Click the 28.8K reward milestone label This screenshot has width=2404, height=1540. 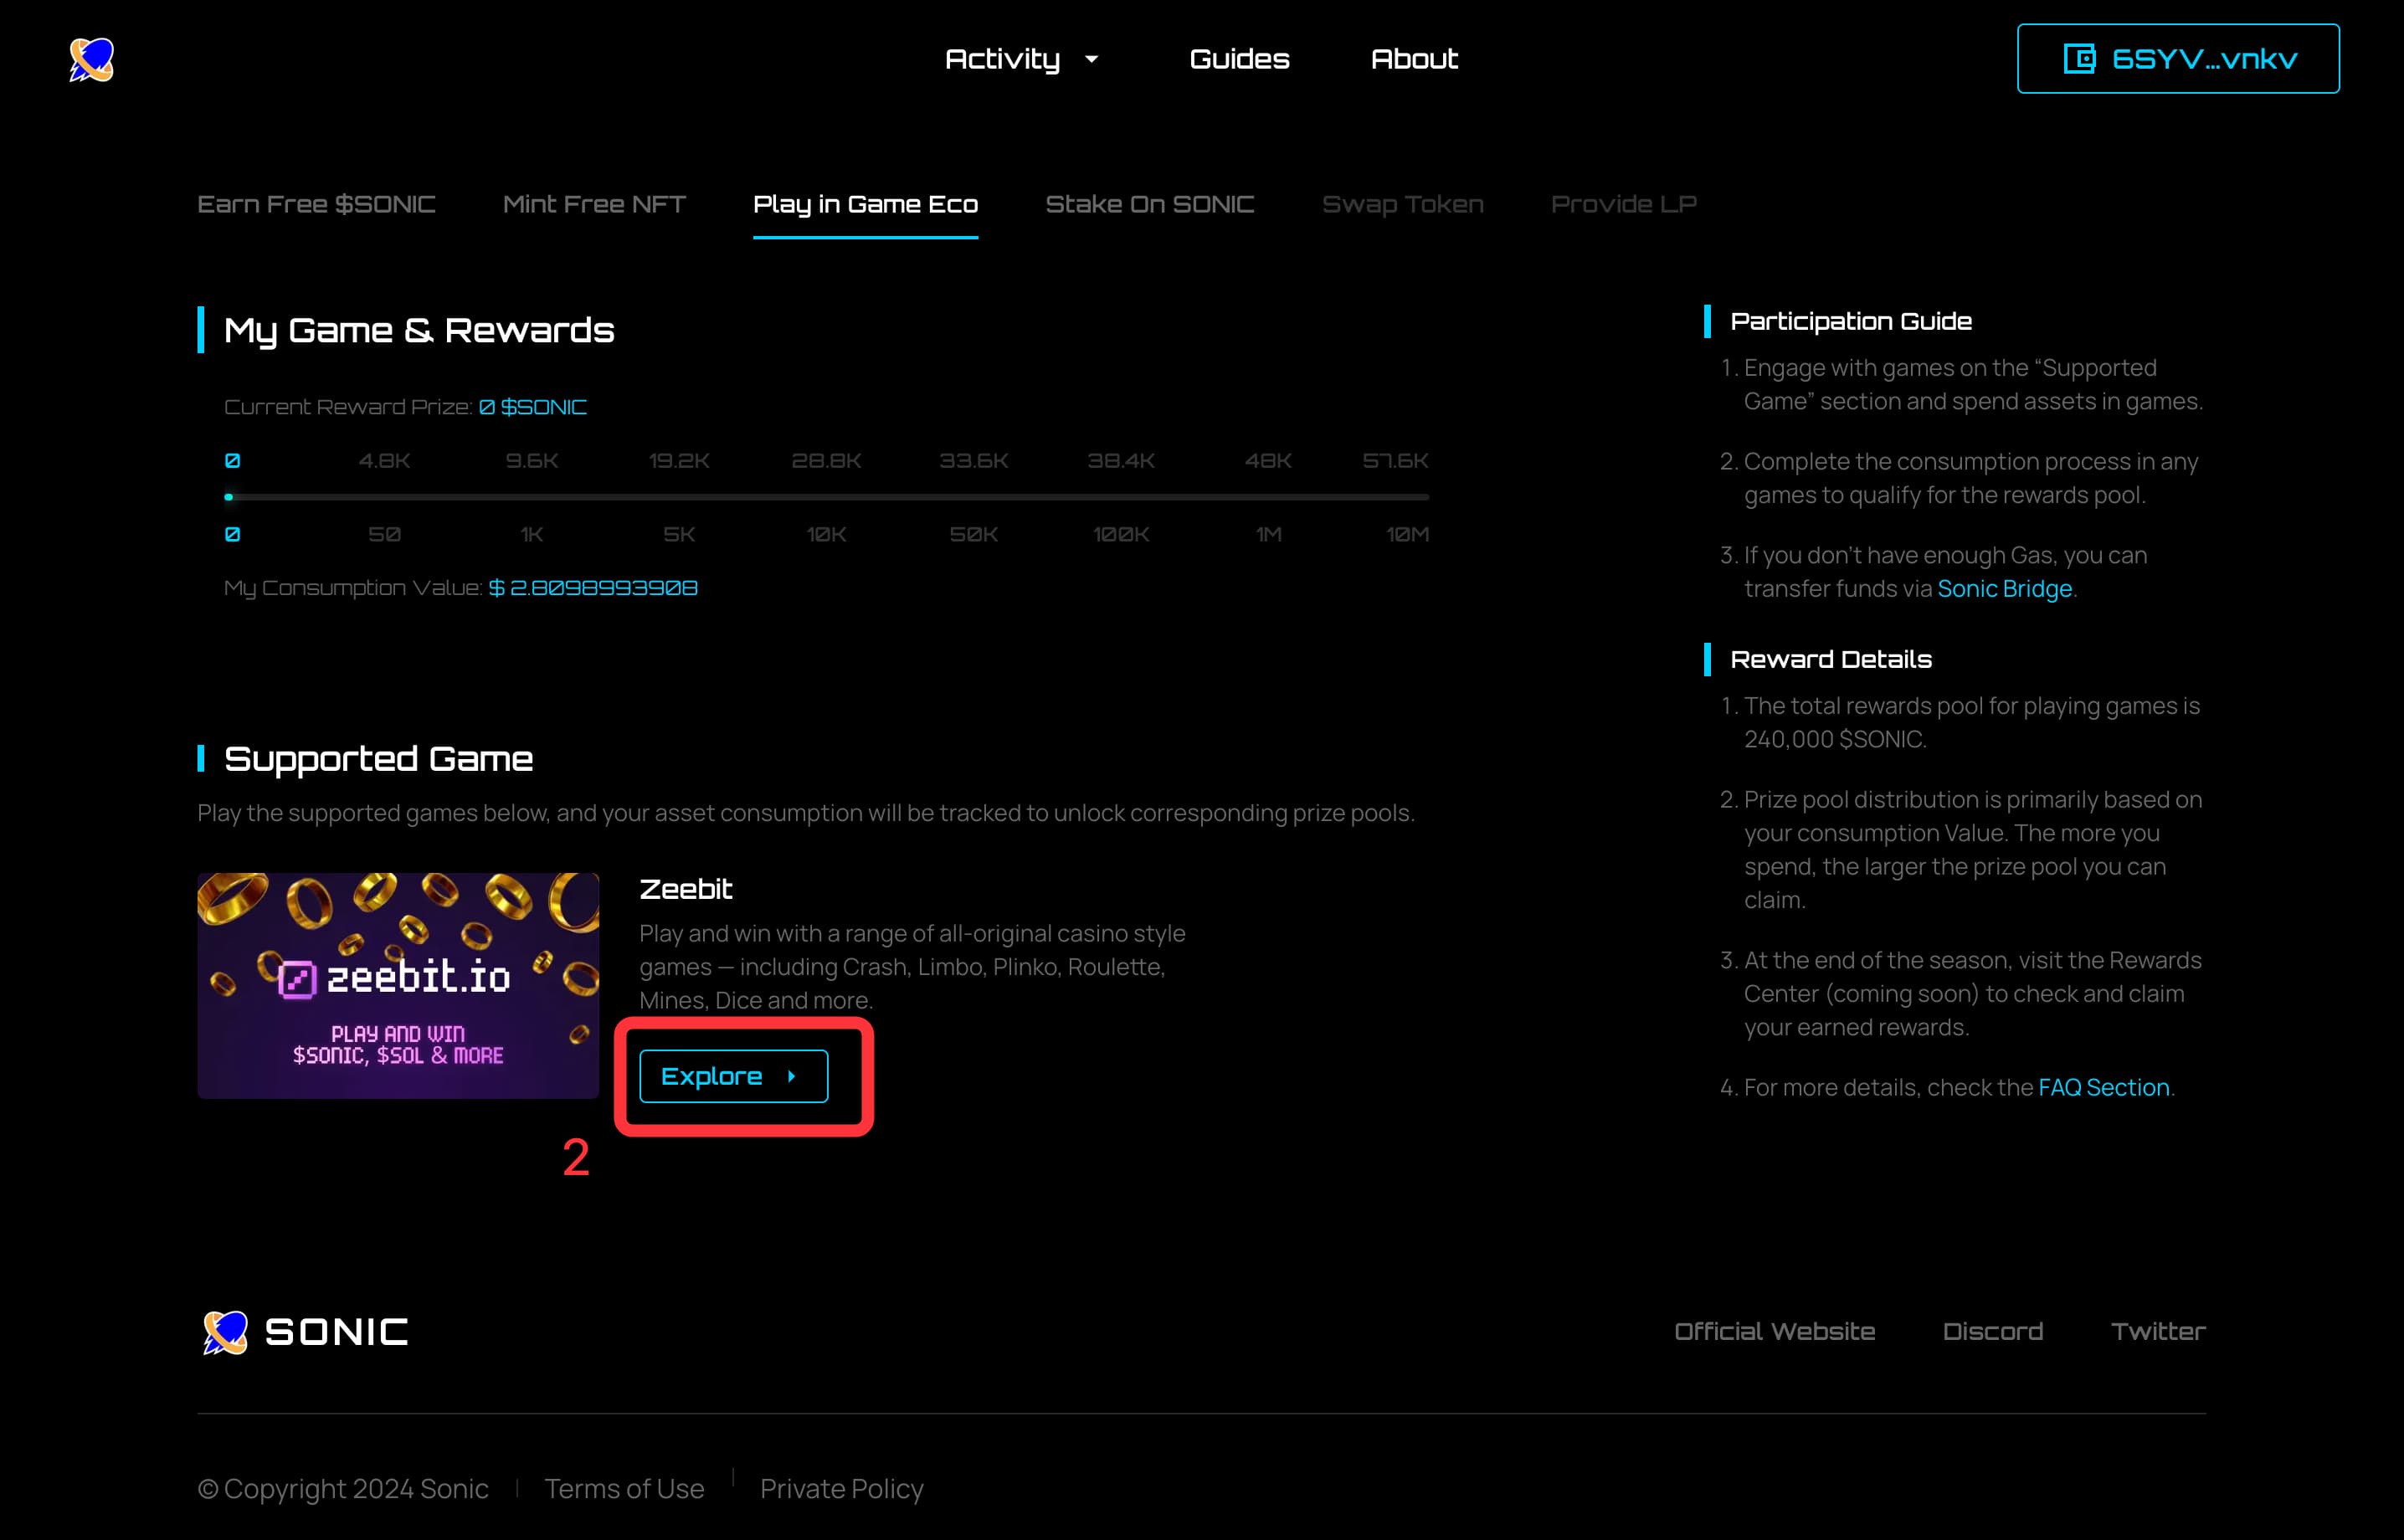pyautogui.click(x=826, y=461)
